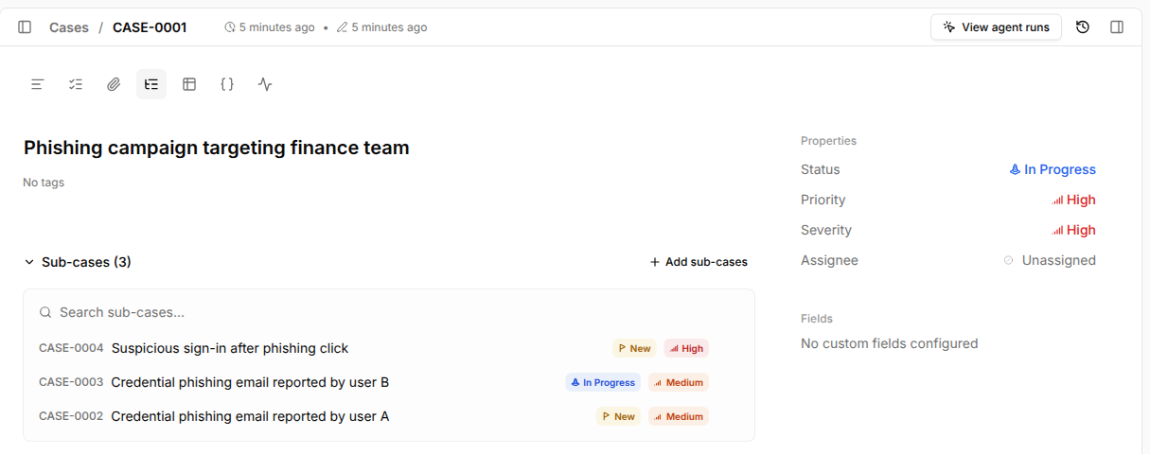Click the New status badge on CASE-0002
Viewport: 1150px width, 454px height.
pos(618,416)
